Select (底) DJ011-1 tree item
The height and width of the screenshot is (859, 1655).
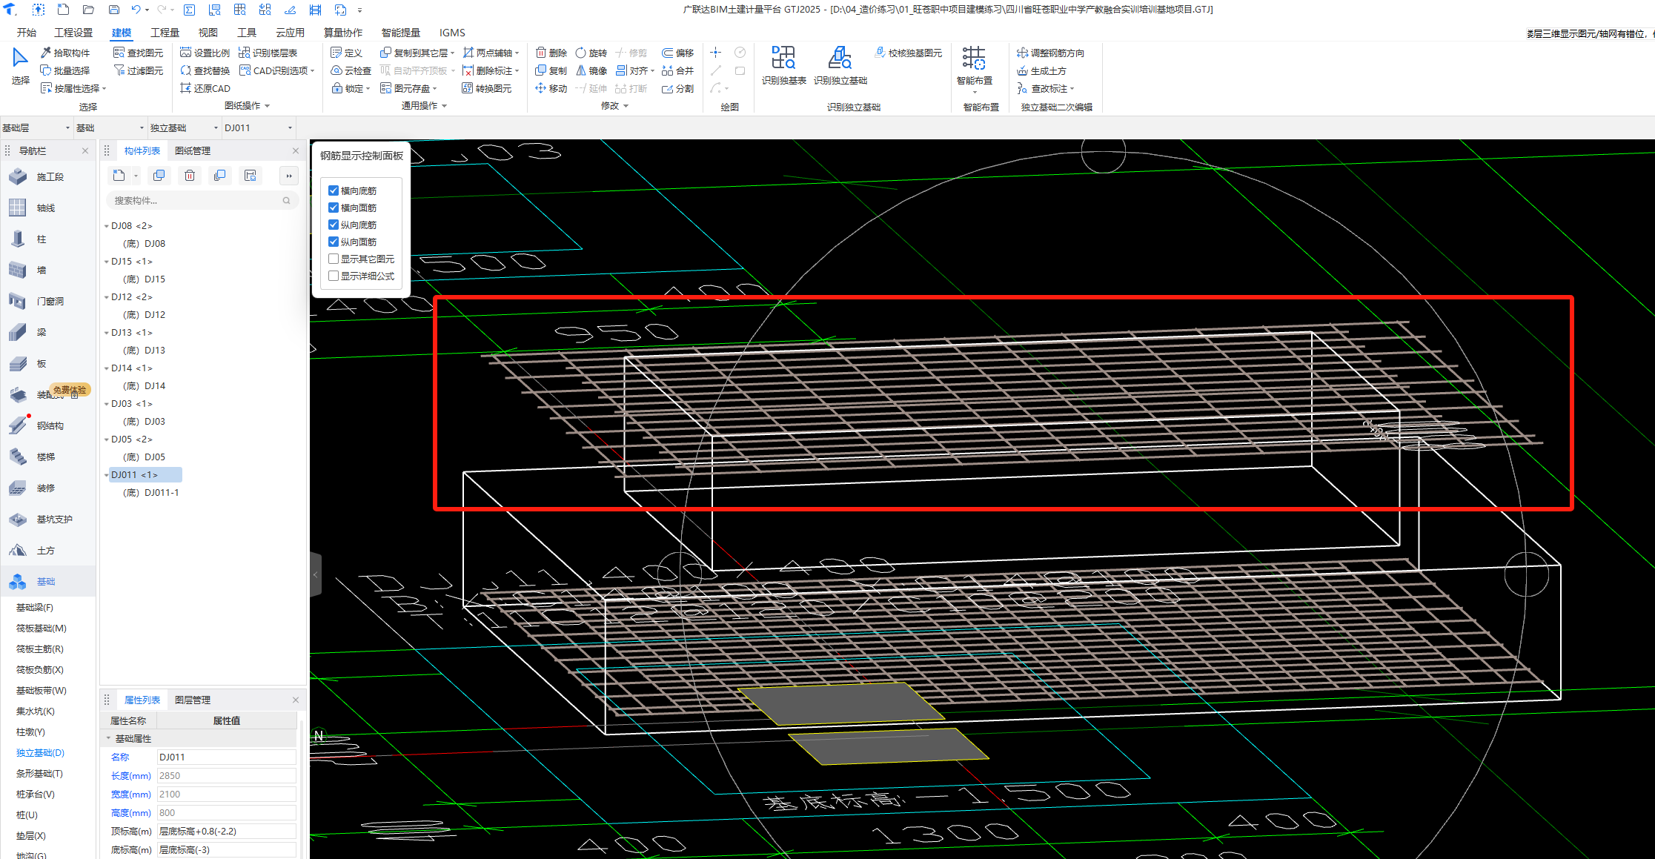pyautogui.click(x=151, y=493)
